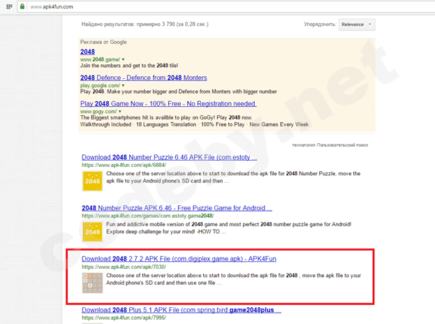The height and width of the screenshot is (324, 435).
Task: Open the '2048' ad link
Action: 87,52
